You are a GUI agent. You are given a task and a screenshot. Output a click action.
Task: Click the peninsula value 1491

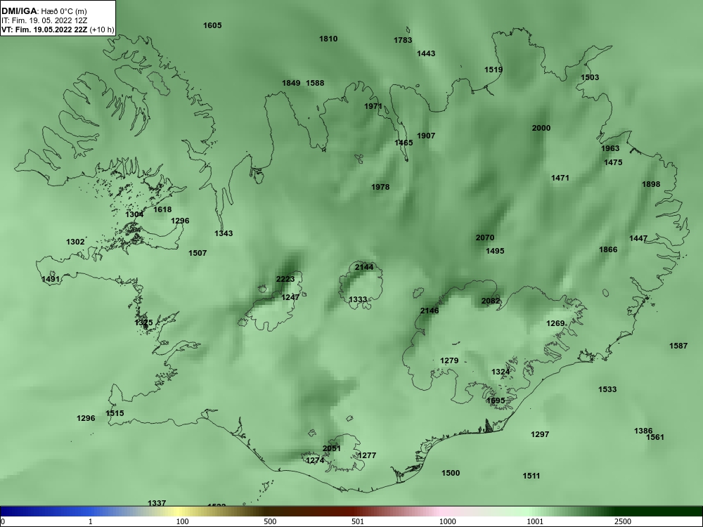pos(50,280)
